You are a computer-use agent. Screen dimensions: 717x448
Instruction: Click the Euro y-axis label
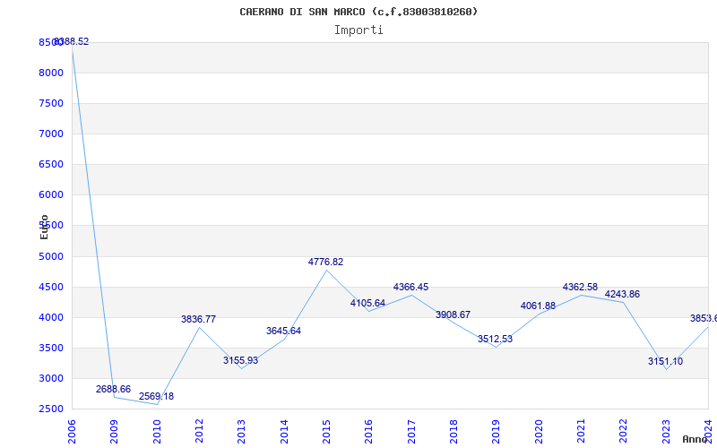44,228
